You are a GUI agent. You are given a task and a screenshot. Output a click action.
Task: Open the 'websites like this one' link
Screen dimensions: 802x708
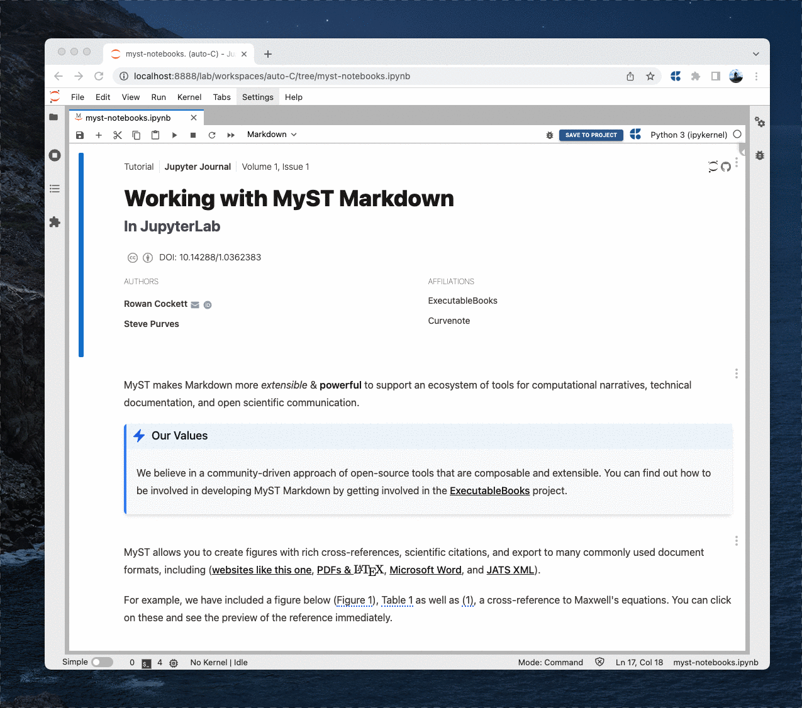pyautogui.click(x=262, y=570)
